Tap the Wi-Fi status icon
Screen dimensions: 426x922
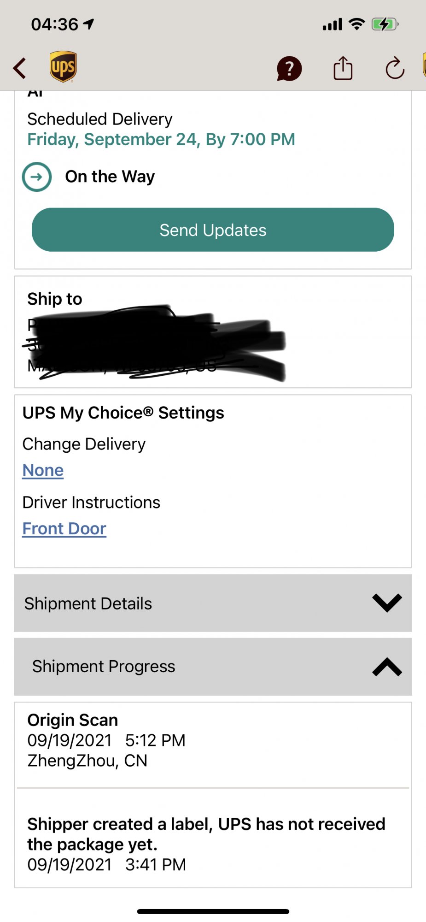point(357,24)
